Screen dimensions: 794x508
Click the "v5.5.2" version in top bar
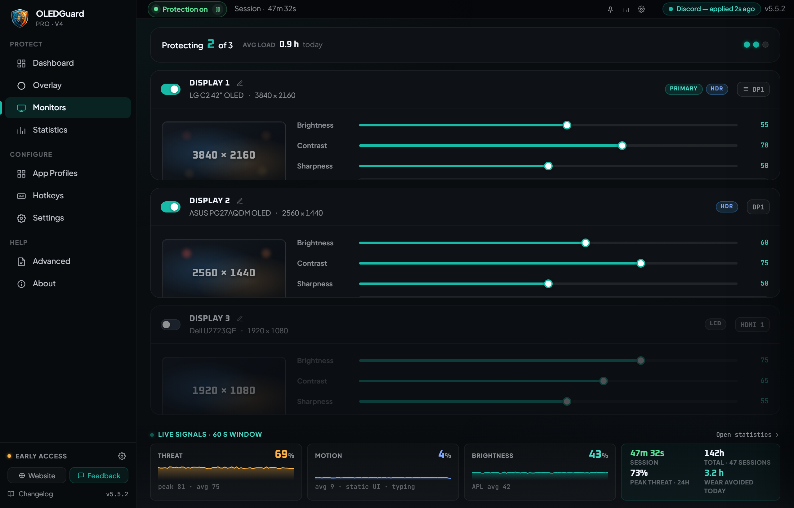[775, 9]
